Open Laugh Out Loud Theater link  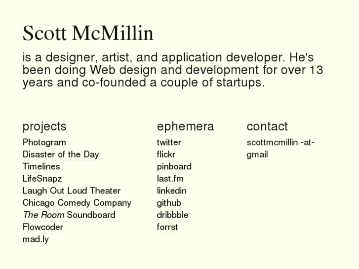[71, 191]
